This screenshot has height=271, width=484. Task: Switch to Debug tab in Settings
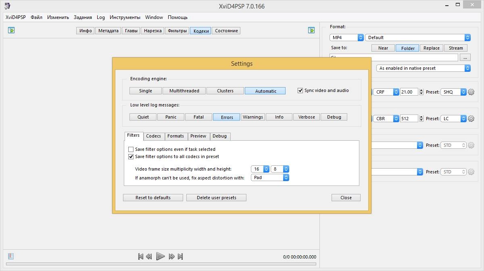(219, 136)
